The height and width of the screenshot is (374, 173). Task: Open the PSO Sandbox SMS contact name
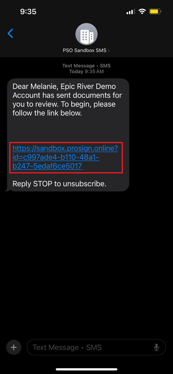pyautogui.click(x=85, y=50)
